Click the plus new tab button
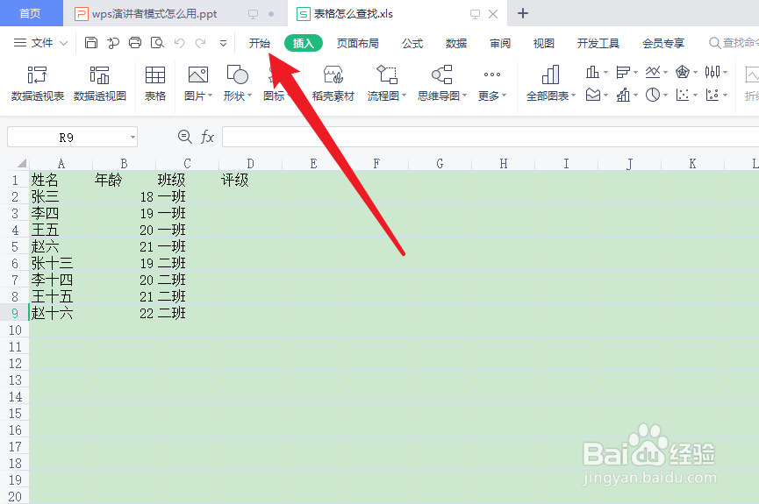The image size is (759, 504). (x=523, y=13)
